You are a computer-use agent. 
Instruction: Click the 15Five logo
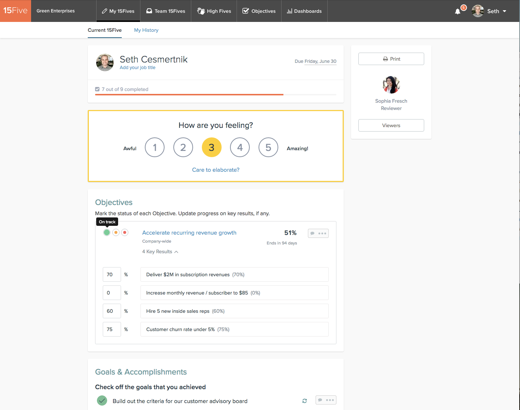pyautogui.click(x=15, y=11)
